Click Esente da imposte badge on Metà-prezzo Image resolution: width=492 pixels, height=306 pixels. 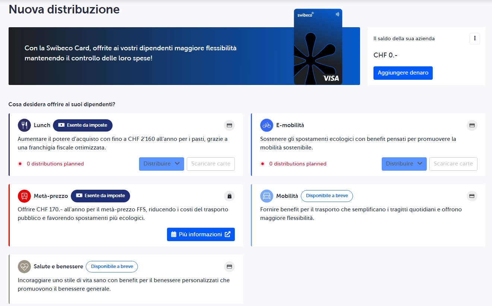coord(100,196)
